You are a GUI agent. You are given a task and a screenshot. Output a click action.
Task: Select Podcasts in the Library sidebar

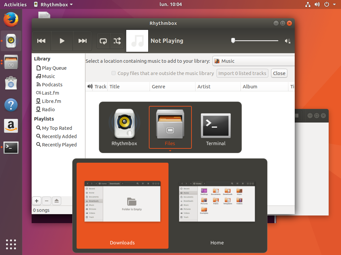coord(52,85)
